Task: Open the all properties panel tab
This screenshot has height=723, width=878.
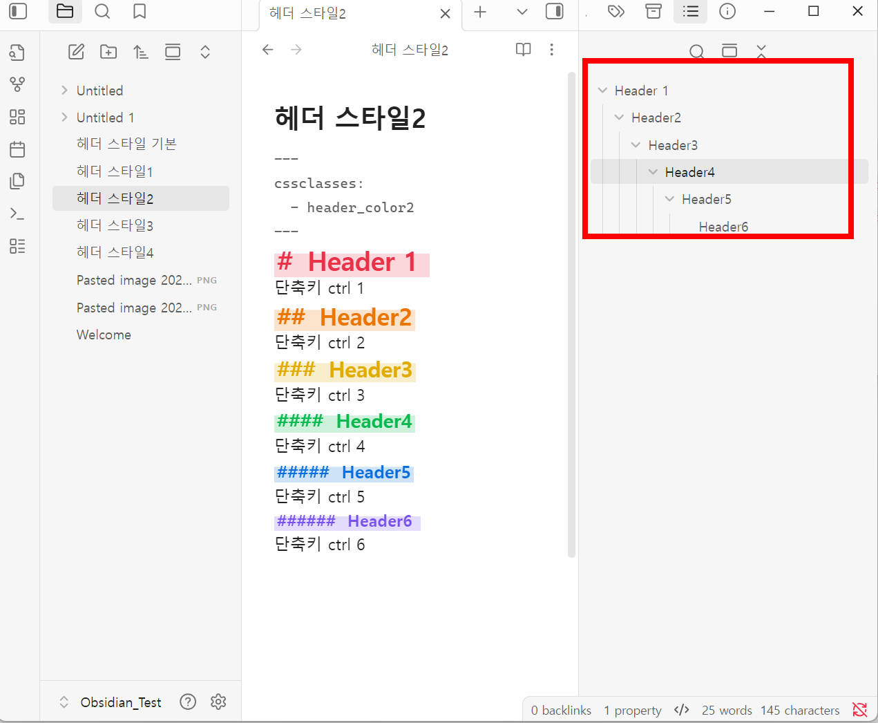Action: [x=653, y=11]
